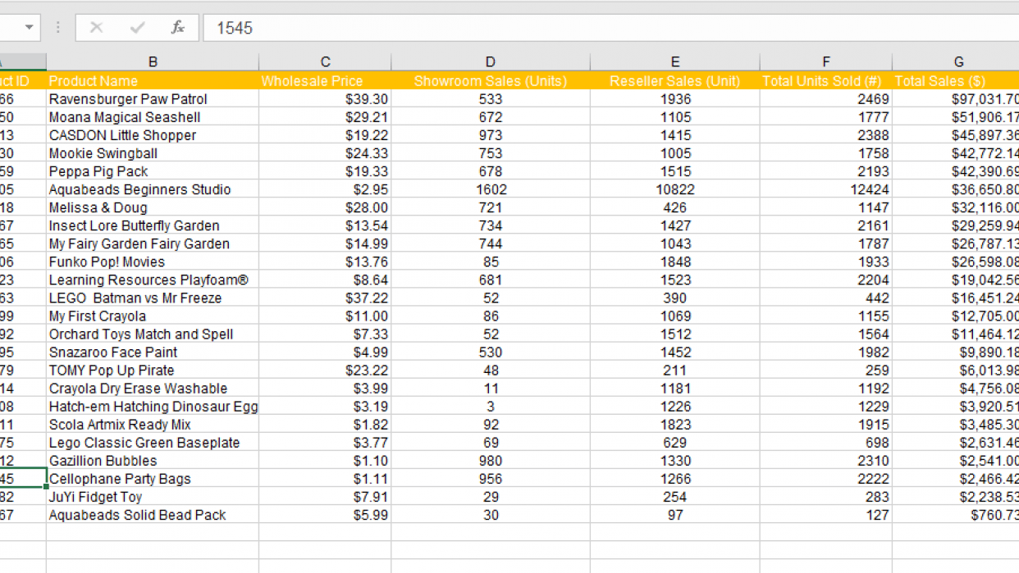Select the "Lego Classic Green Baseplate" cell

153,442
